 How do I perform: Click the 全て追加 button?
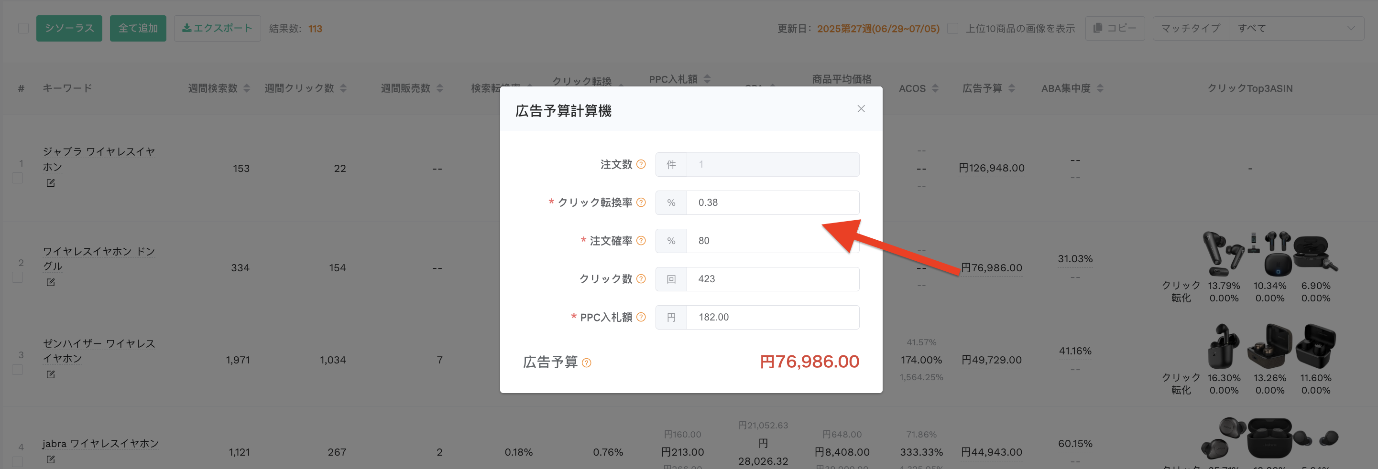pos(138,28)
